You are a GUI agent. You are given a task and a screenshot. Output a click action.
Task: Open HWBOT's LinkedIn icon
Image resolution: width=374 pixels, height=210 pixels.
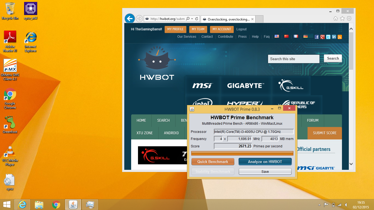(334, 37)
